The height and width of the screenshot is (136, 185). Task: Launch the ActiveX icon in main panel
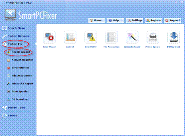tap(70, 37)
